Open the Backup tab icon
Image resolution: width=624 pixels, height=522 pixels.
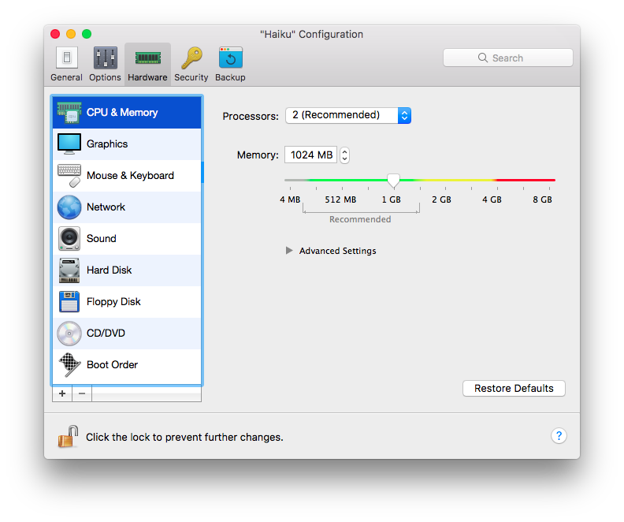pyautogui.click(x=230, y=63)
